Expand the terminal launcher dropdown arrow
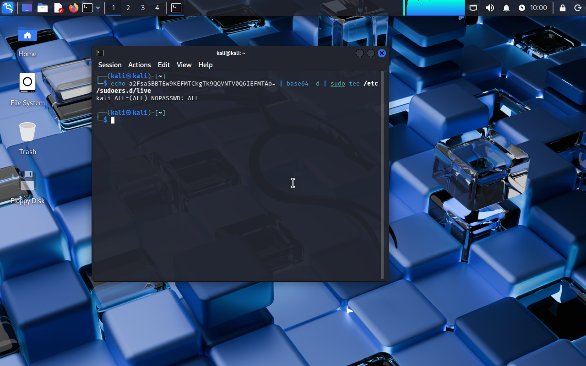 point(98,8)
